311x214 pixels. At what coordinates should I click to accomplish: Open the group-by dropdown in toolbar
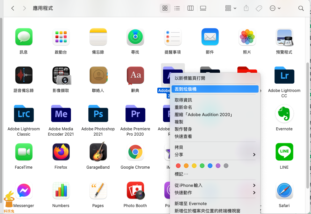pos(231,8)
